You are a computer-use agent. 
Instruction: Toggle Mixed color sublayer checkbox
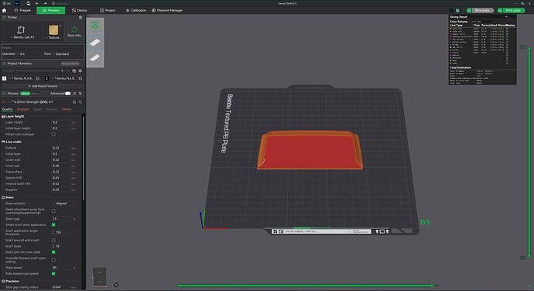click(x=53, y=134)
